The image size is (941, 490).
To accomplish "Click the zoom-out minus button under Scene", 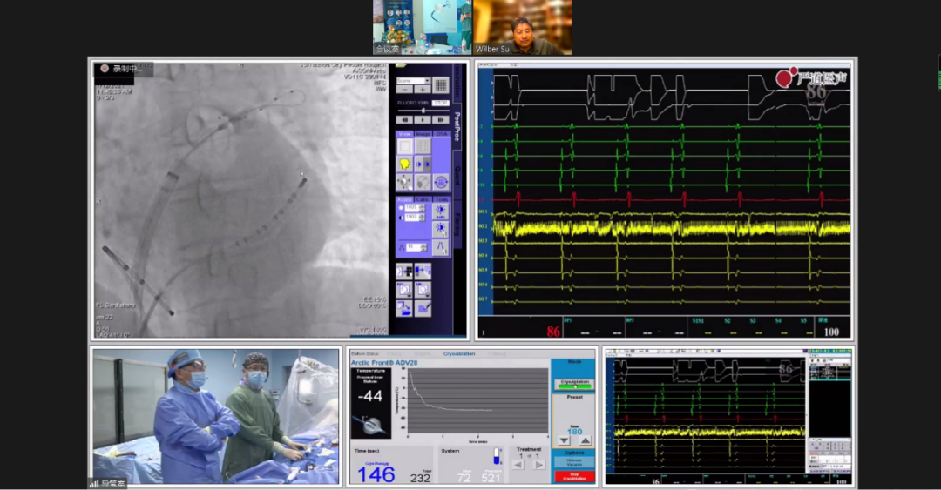I will click(405, 89).
